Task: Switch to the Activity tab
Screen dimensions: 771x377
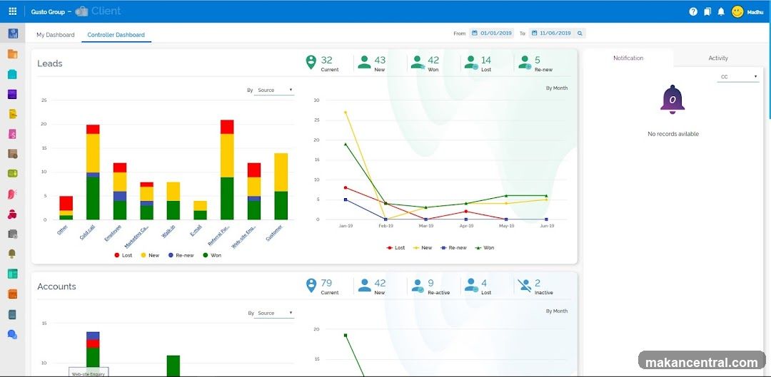Action: coord(718,58)
